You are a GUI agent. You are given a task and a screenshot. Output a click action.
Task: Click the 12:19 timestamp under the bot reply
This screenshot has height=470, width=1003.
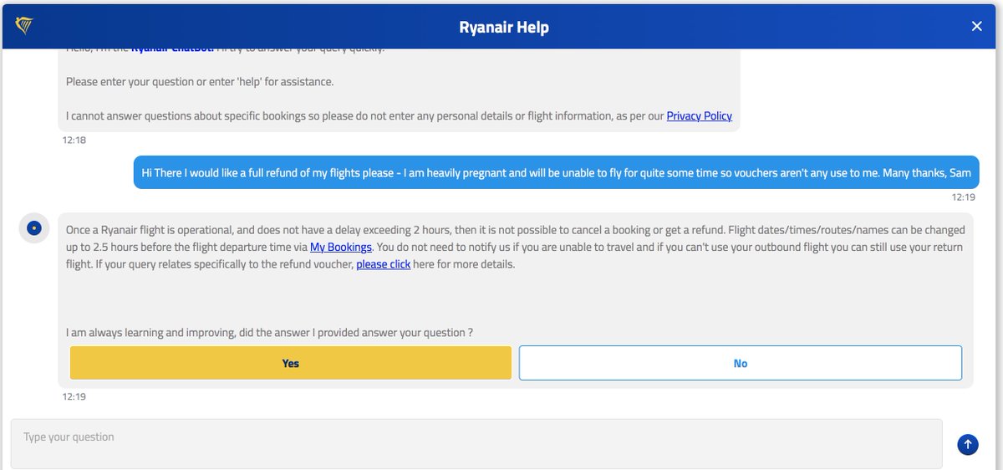click(74, 396)
